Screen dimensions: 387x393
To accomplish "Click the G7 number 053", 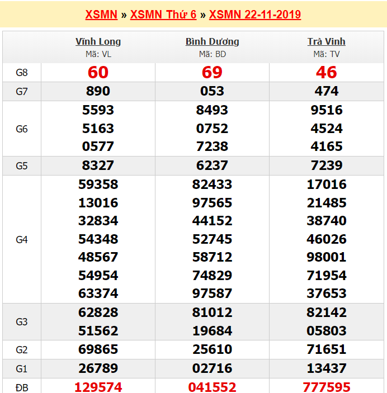I will click(x=212, y=91).
